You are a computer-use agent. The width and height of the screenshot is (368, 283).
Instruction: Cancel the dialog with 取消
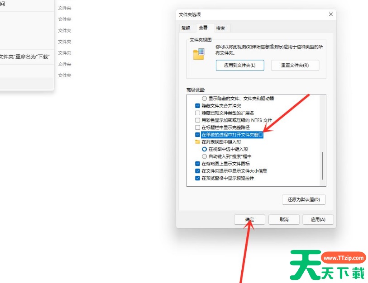point(284,219)
